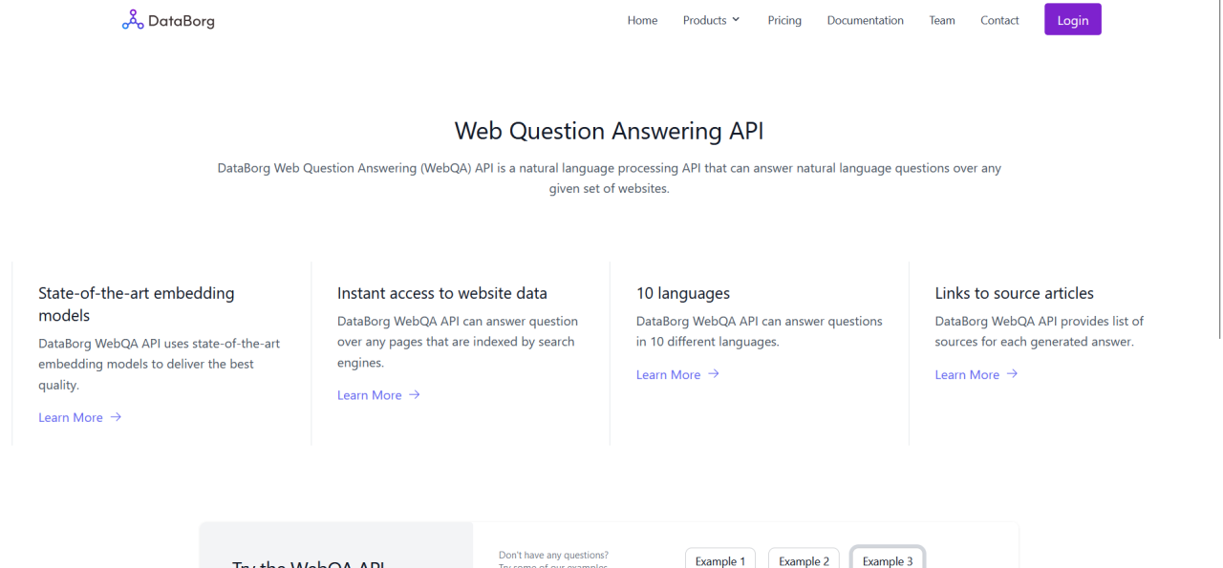Navigate to the Team page

941,20
